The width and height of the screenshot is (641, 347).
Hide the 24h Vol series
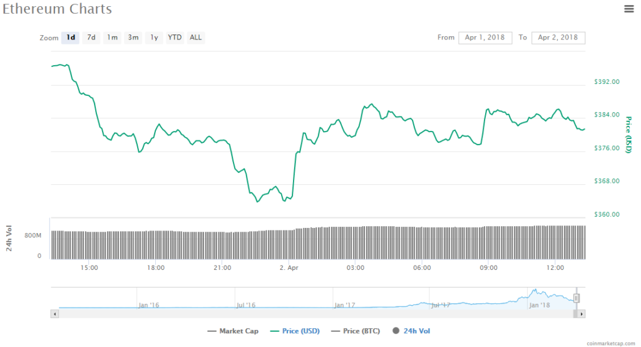click(x=411, y=331)
